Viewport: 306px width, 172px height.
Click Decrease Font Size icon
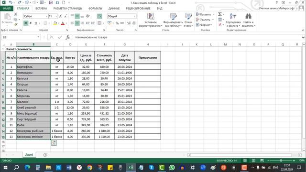[66, 16]
